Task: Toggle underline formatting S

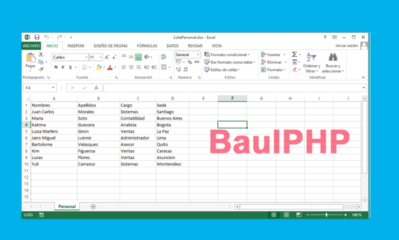Action: point(71,67)
